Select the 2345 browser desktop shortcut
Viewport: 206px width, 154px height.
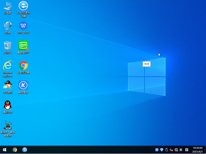click(x=23, y=6)
